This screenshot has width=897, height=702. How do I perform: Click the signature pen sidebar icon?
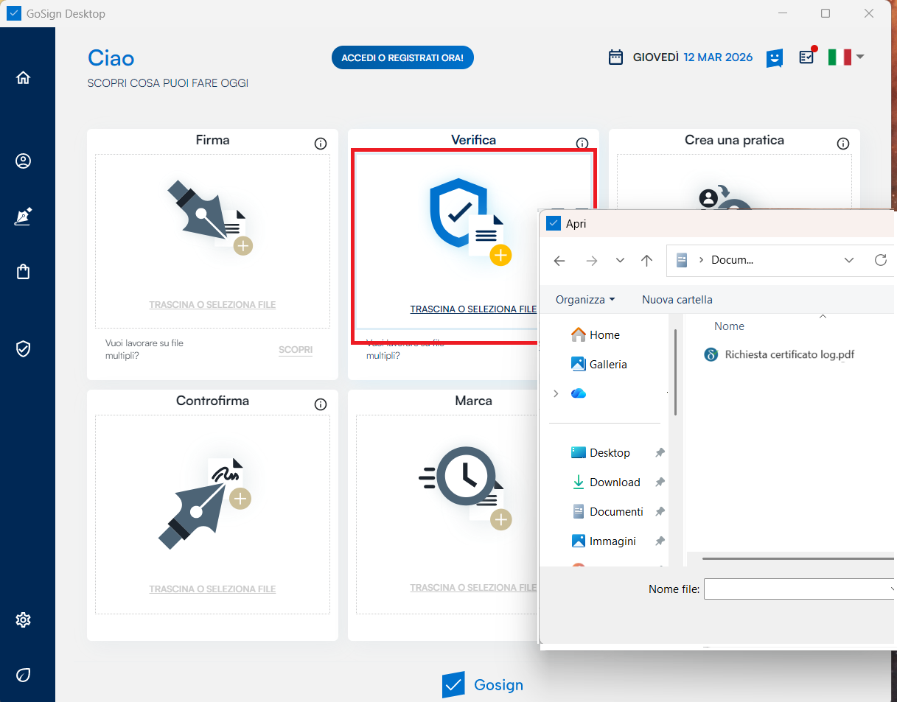(23, 217)
